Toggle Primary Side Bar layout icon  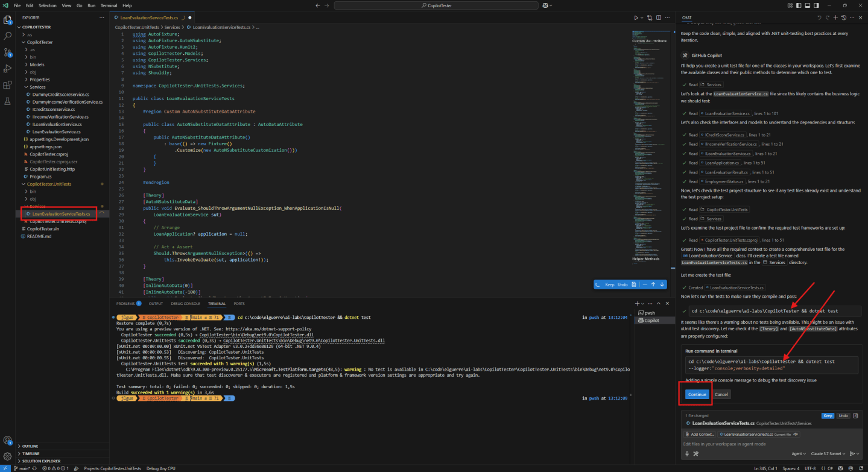coord(799,5)
